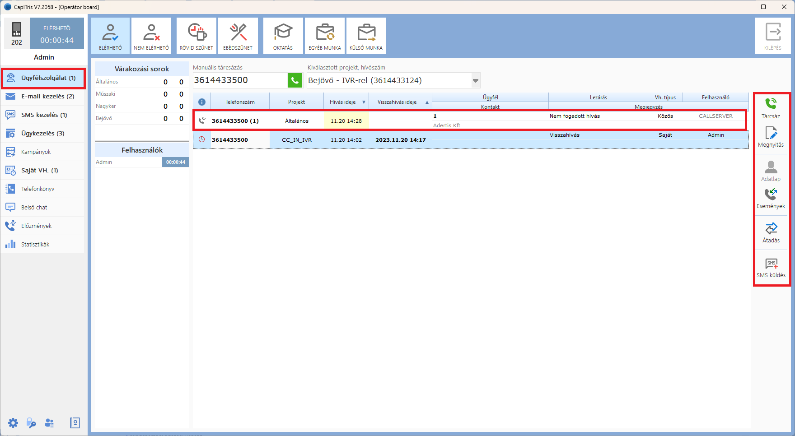Switch status to Rövid szünet
Screen dimensions: 795x436
196,36
